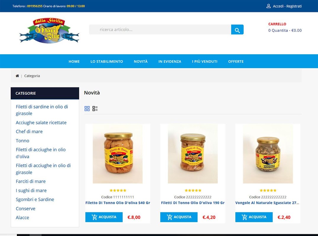Click the home breadcrumb icon
This screenshot has height=236, width=318.
(17, 76)
